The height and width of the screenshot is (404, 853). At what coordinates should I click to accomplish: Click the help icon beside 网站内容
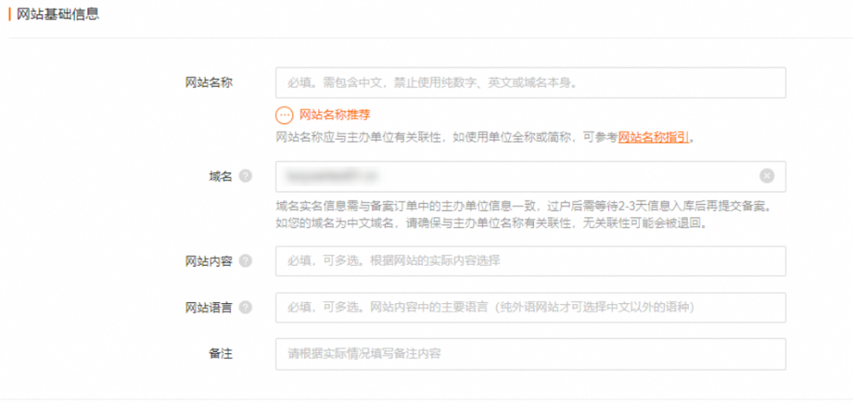pos(245,261)
